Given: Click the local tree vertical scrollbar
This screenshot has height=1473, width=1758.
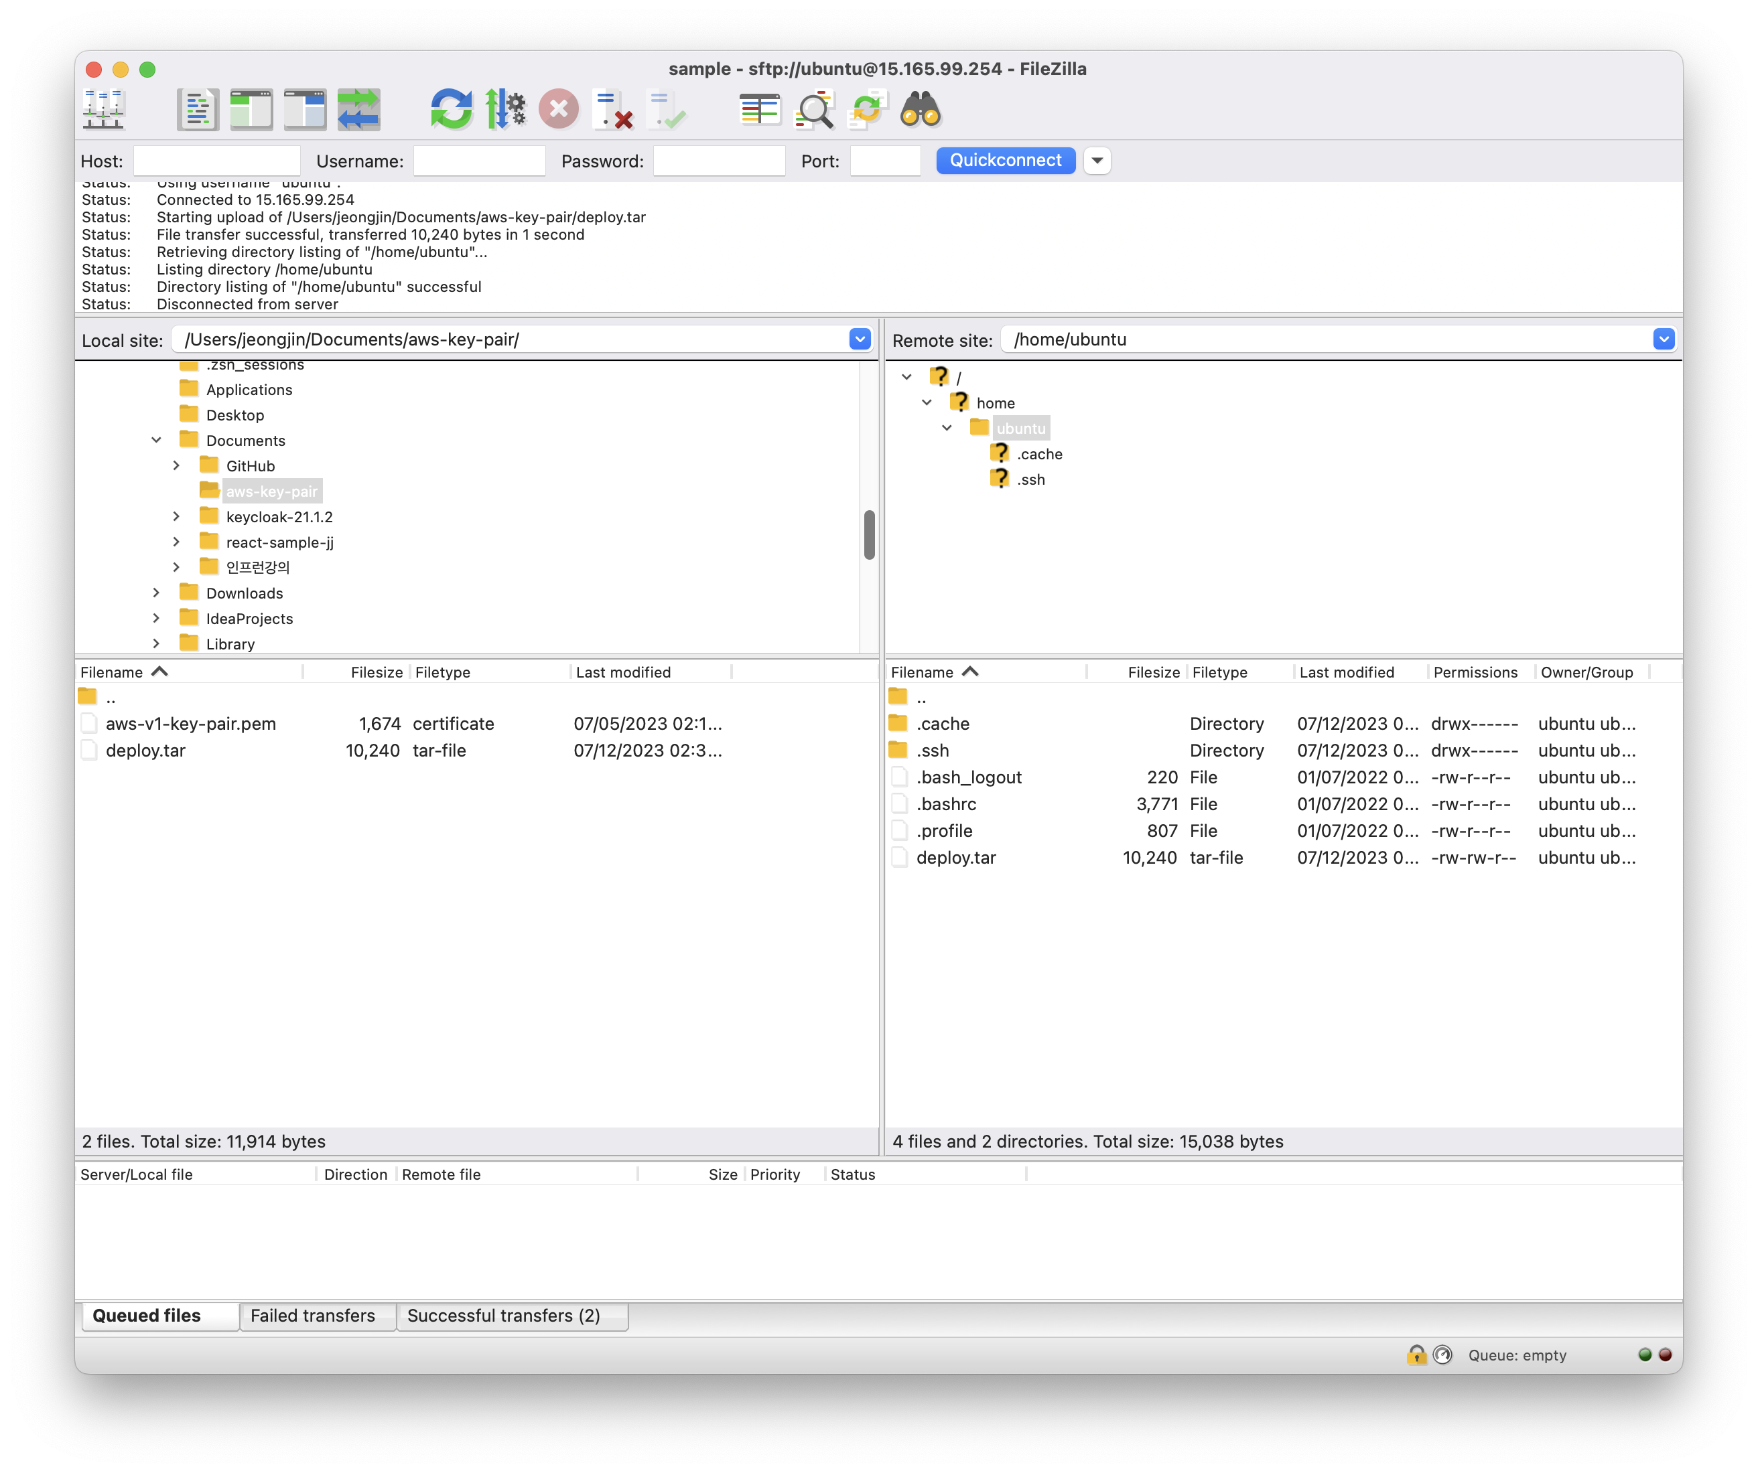Looking at the screenshot, I should coord(869,534).
